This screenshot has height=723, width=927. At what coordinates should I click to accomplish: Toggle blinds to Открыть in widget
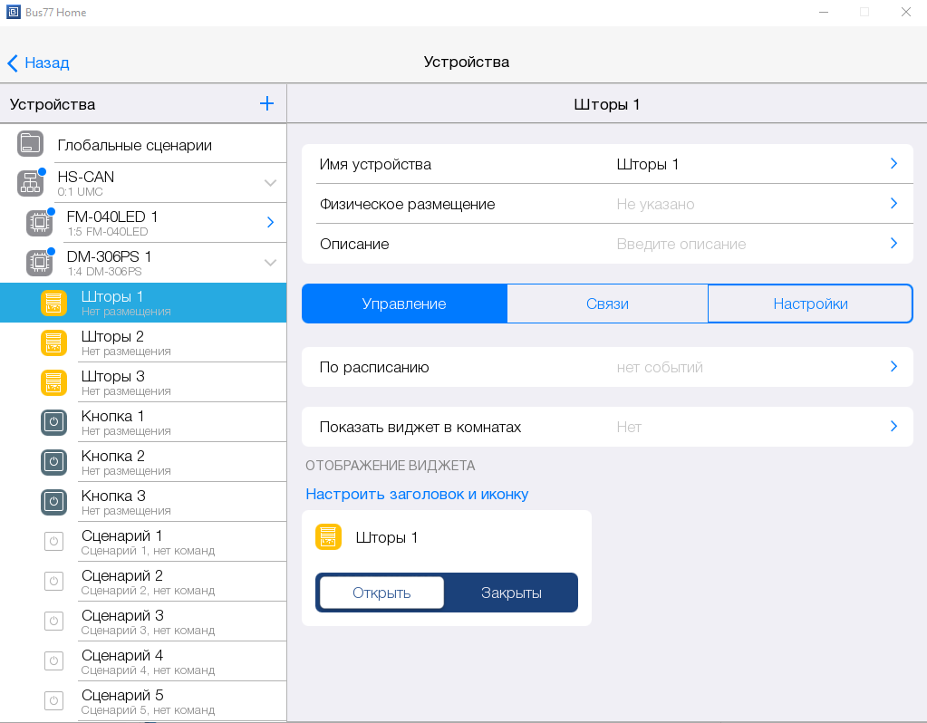tap(381, 593)
